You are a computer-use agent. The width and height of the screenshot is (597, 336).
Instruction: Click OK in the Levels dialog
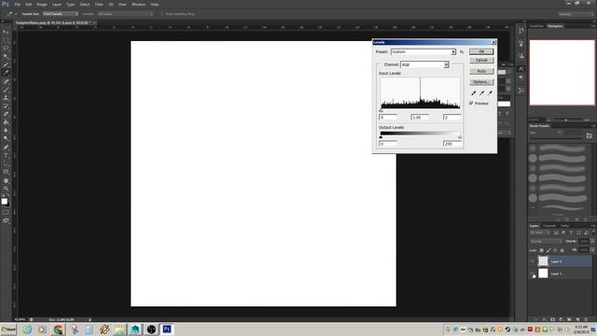481,51
